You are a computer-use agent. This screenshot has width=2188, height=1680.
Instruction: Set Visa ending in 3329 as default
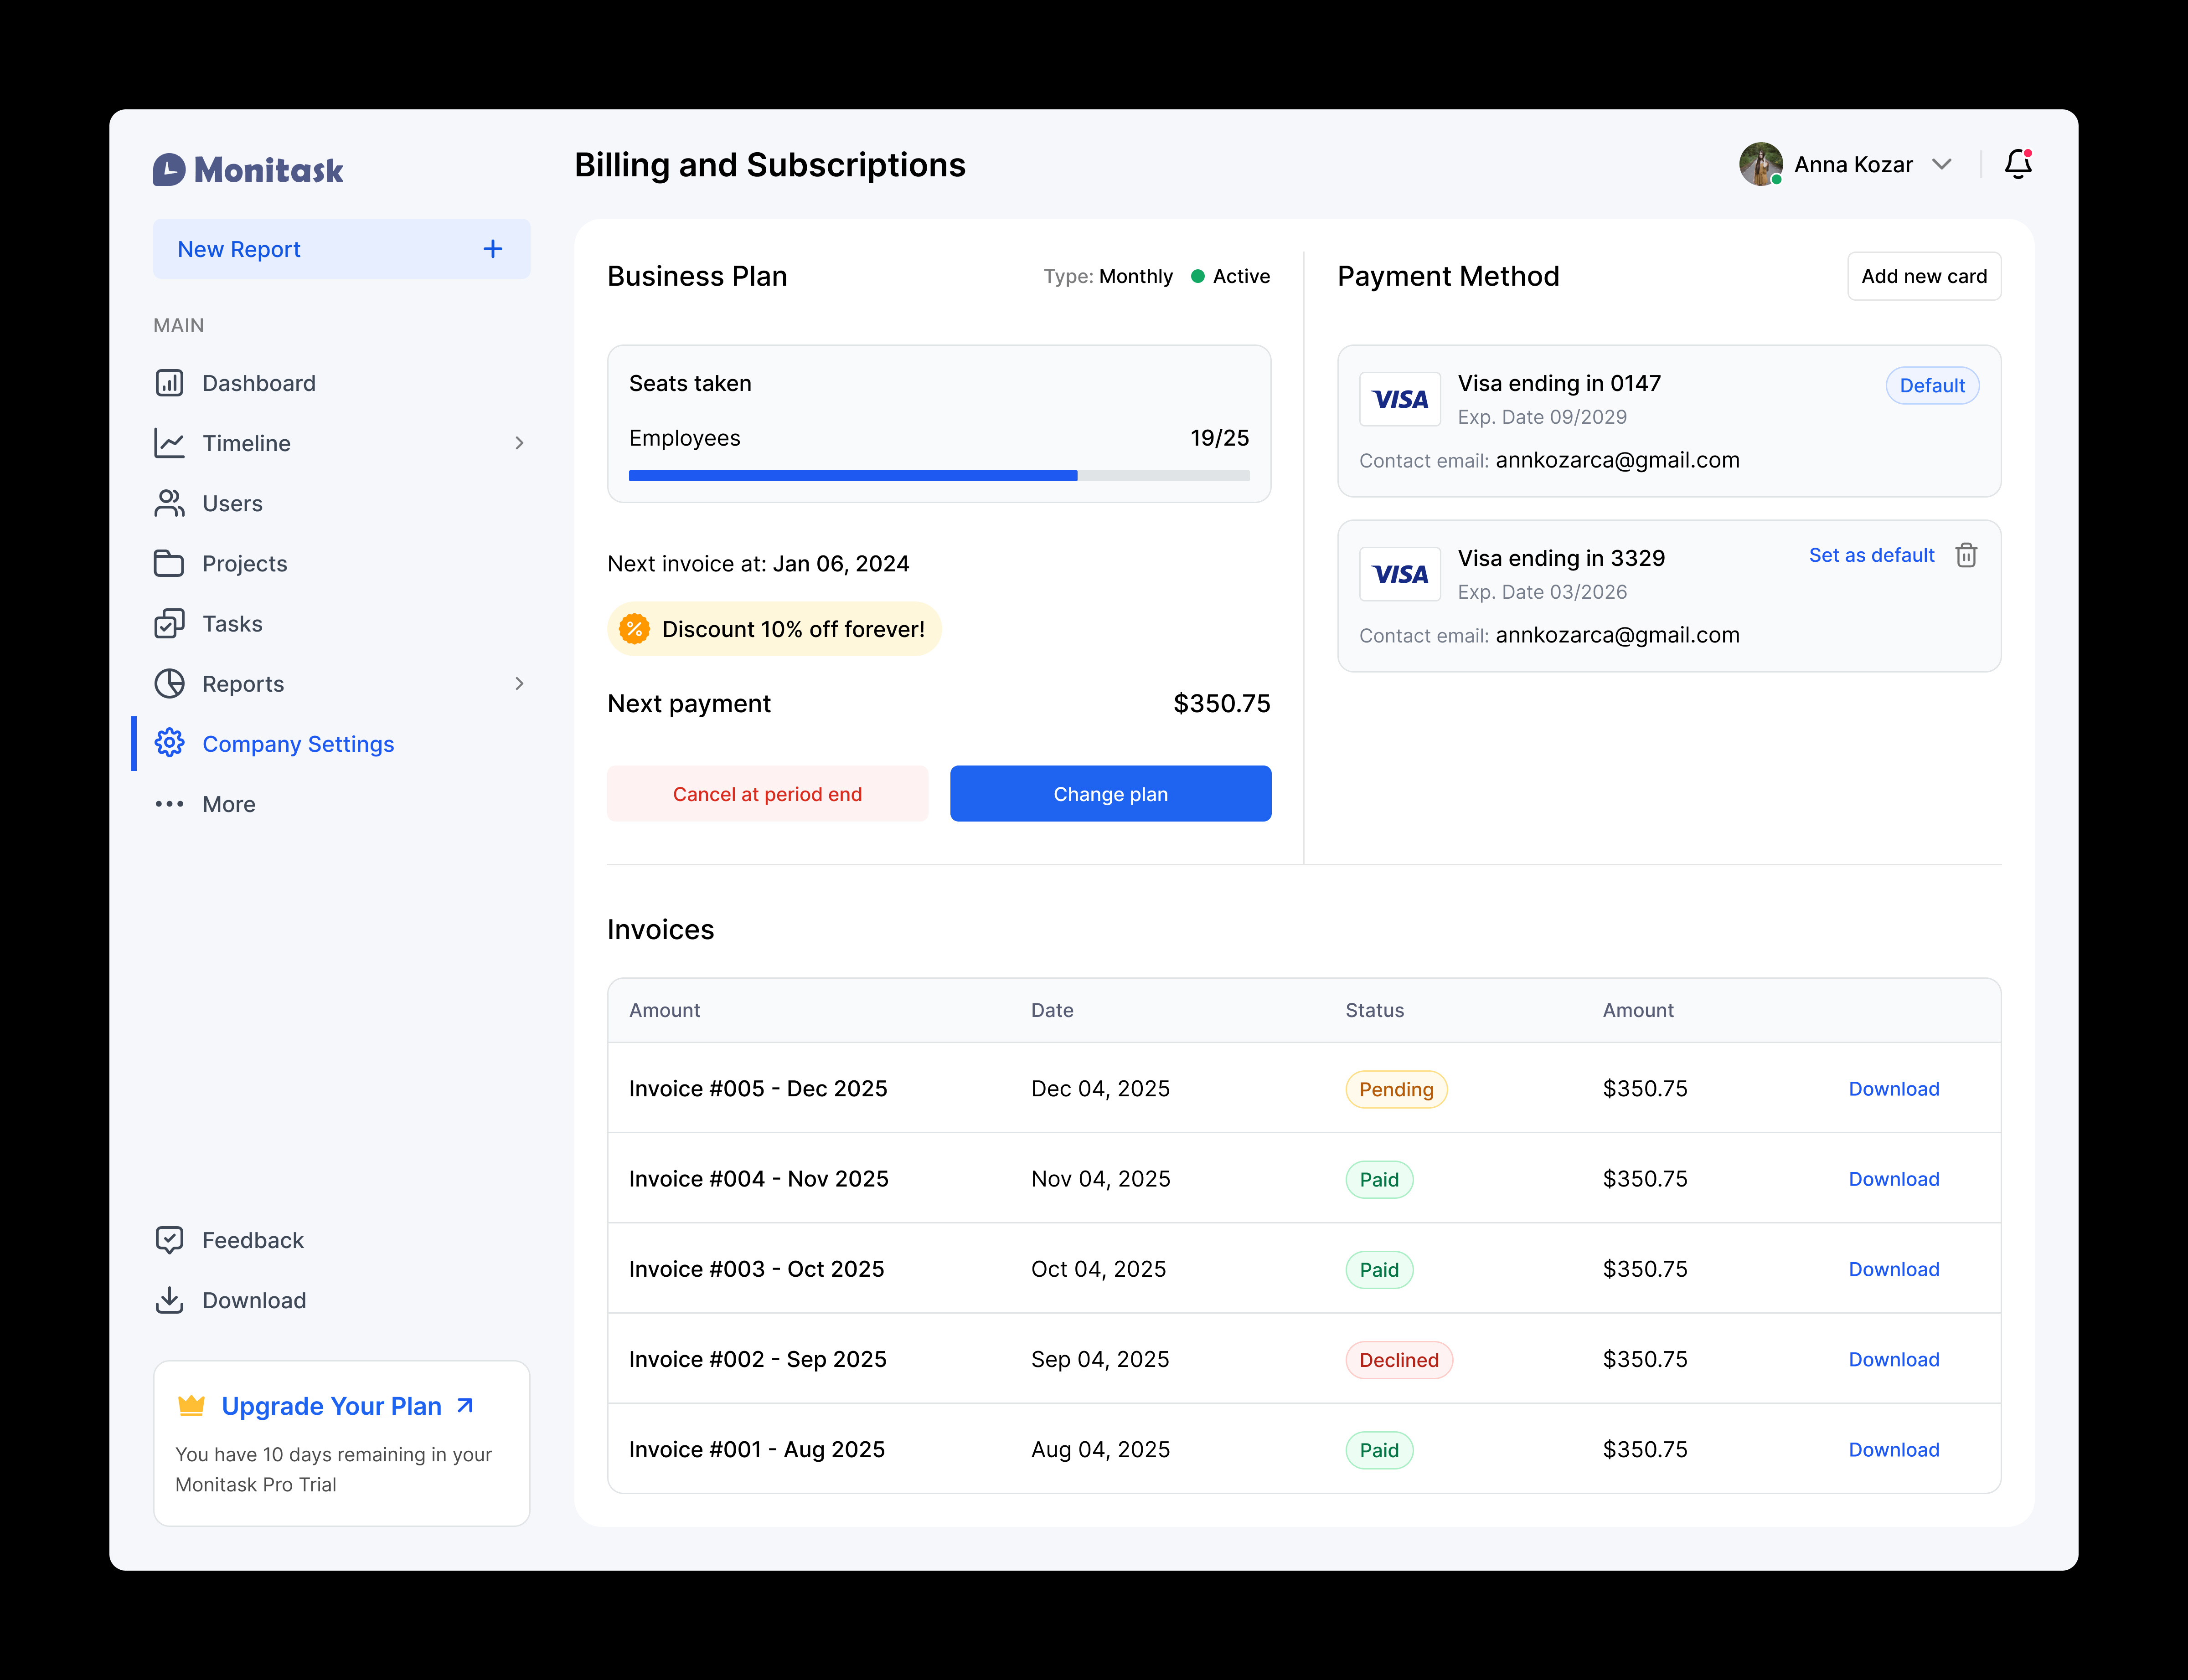(1871, 555)
